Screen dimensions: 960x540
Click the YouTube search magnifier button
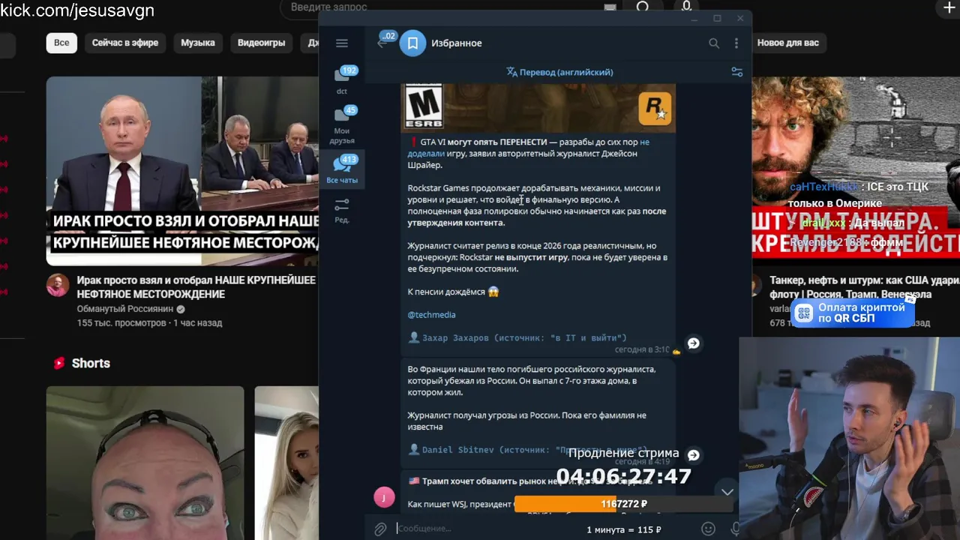click(x=643, y=7)
